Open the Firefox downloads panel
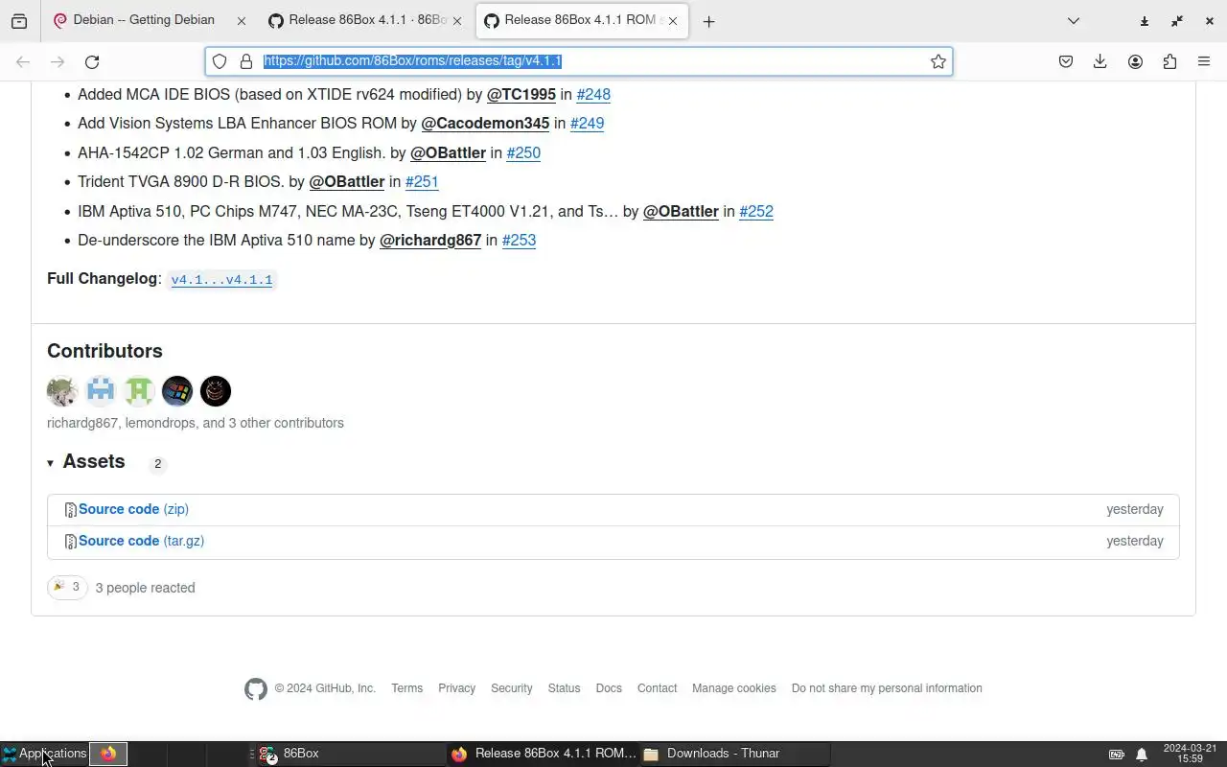The width and height of the screenshot is (1227, 767). pos(1100,61)
